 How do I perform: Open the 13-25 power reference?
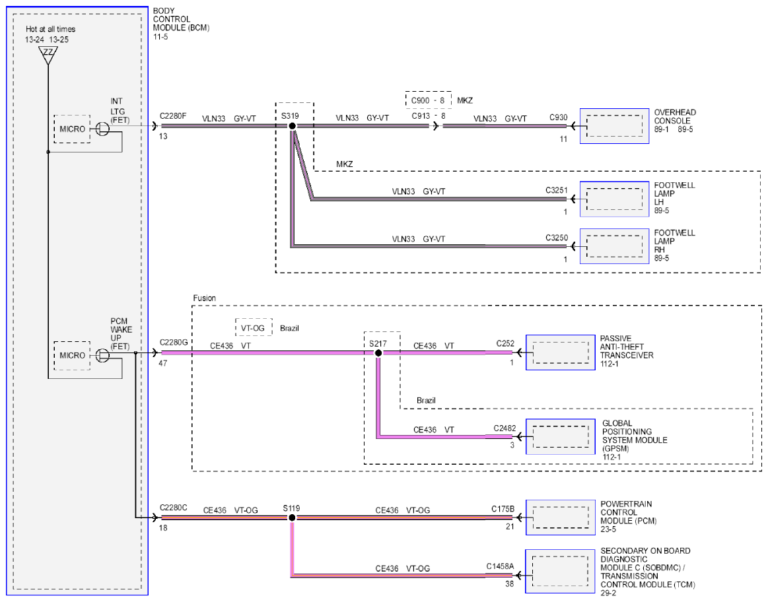59,40
